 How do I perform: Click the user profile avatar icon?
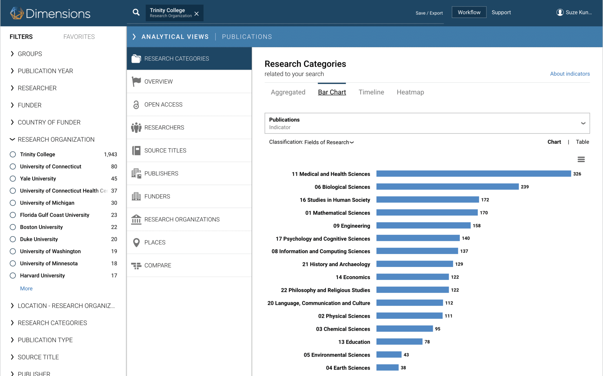[x=560, y=12]
